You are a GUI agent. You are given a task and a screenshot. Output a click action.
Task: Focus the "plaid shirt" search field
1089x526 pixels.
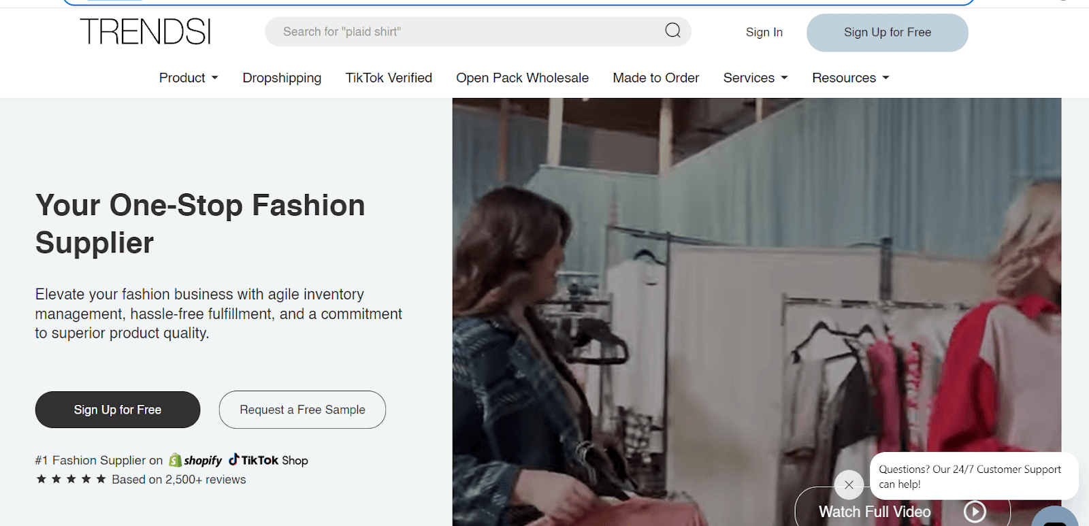click(x=478, y=32)
